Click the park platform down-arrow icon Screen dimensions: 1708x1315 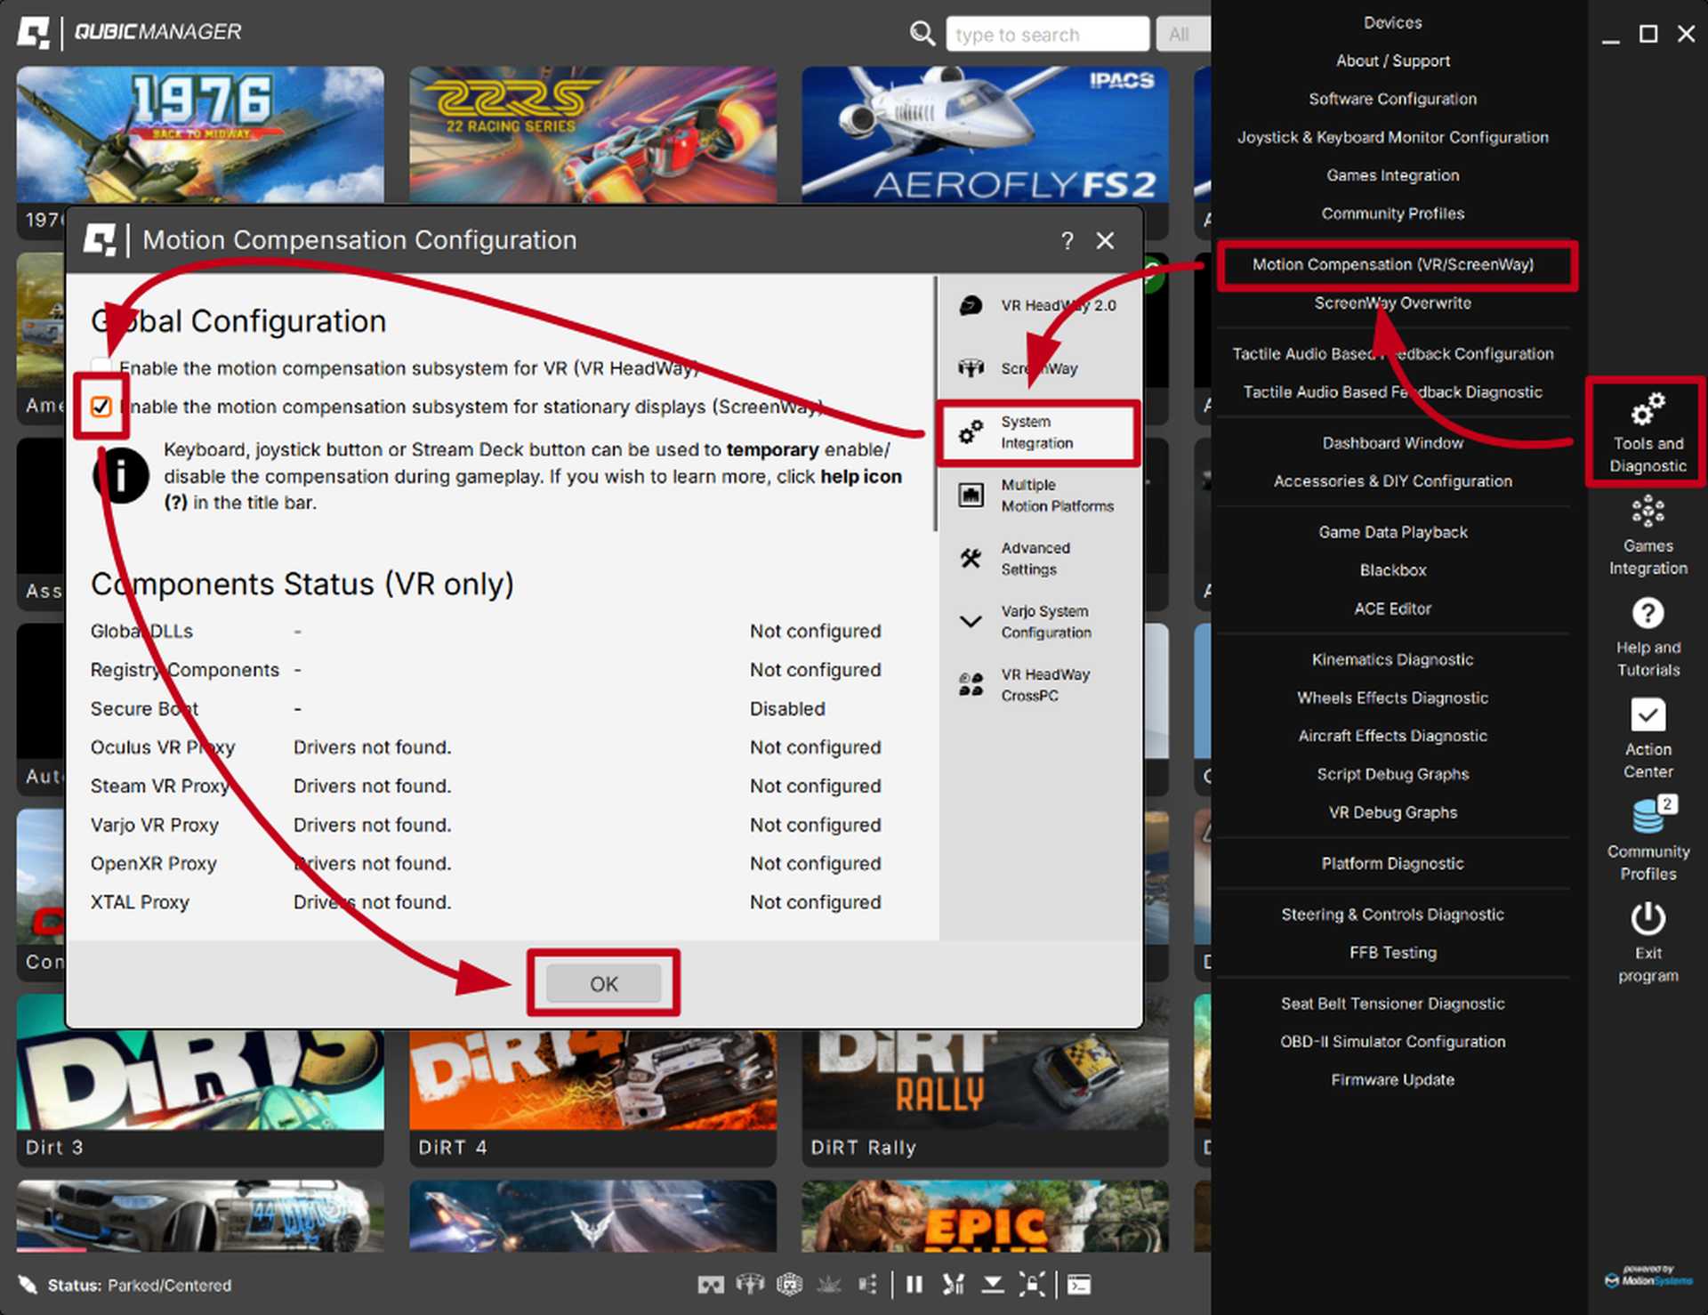click(x=993, y=1284)
